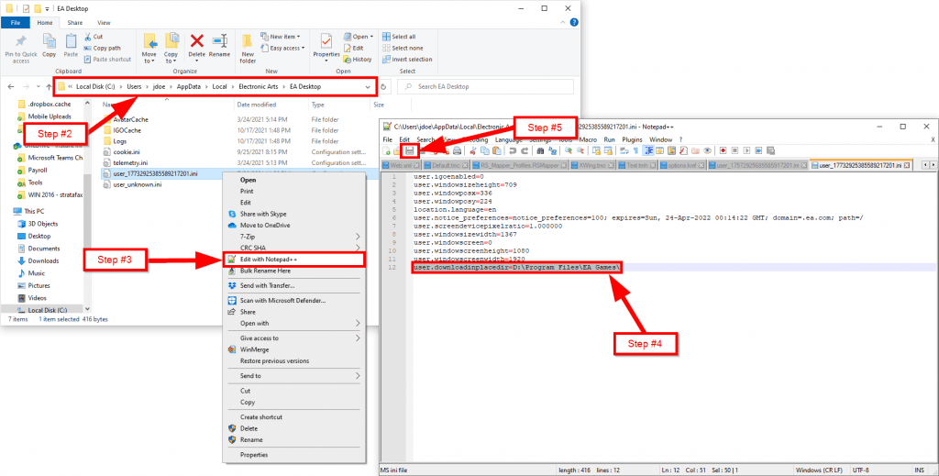
Task: Open the Plugins menu in Notepad++
Action: click(x=632, y=139)
